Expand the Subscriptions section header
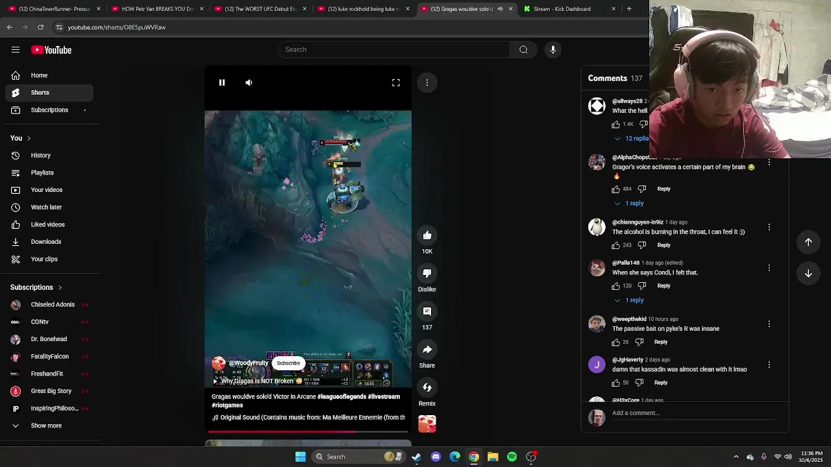831x467 pixels. (36, 287)
